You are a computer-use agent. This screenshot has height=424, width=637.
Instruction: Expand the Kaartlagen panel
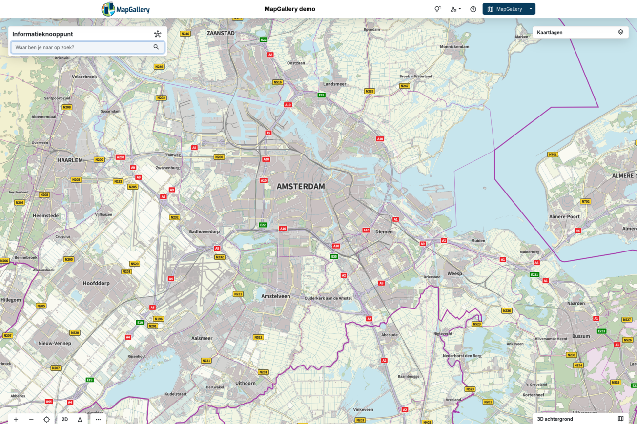point(580,32)
